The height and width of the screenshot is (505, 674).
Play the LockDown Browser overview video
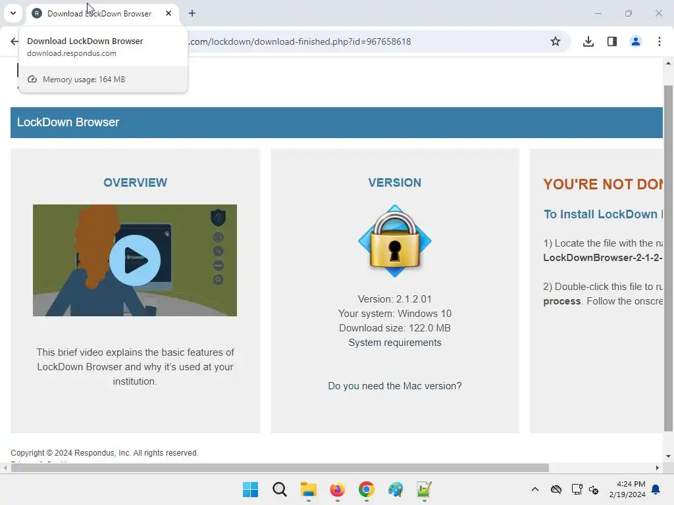click(x=135, y=260)
